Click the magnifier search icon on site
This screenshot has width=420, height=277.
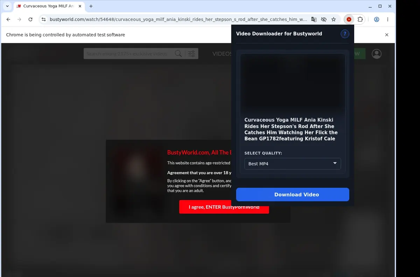click(178, 54)
